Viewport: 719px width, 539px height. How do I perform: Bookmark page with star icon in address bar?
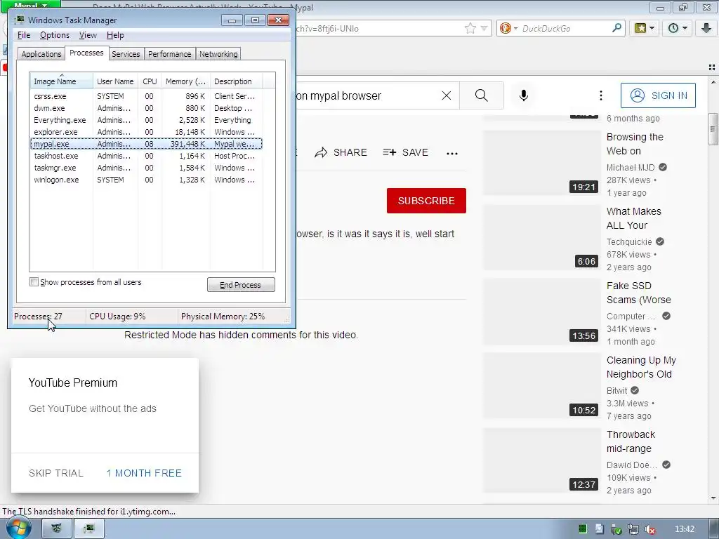[x=470, y=28]
